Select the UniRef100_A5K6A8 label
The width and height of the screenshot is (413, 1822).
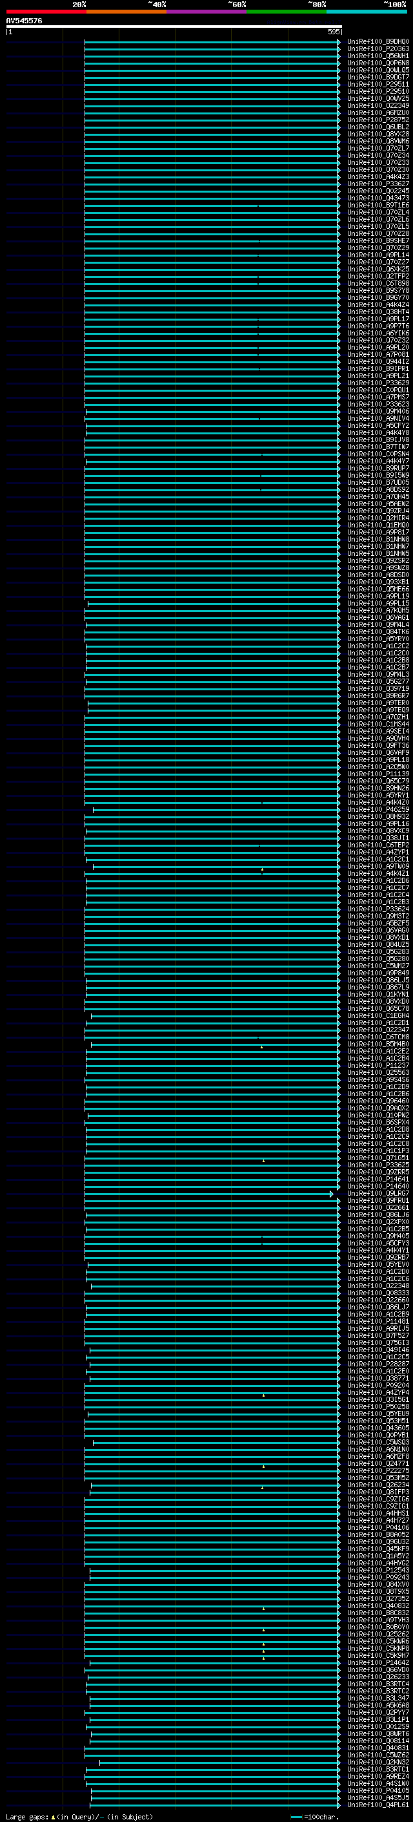[378, 1704]
